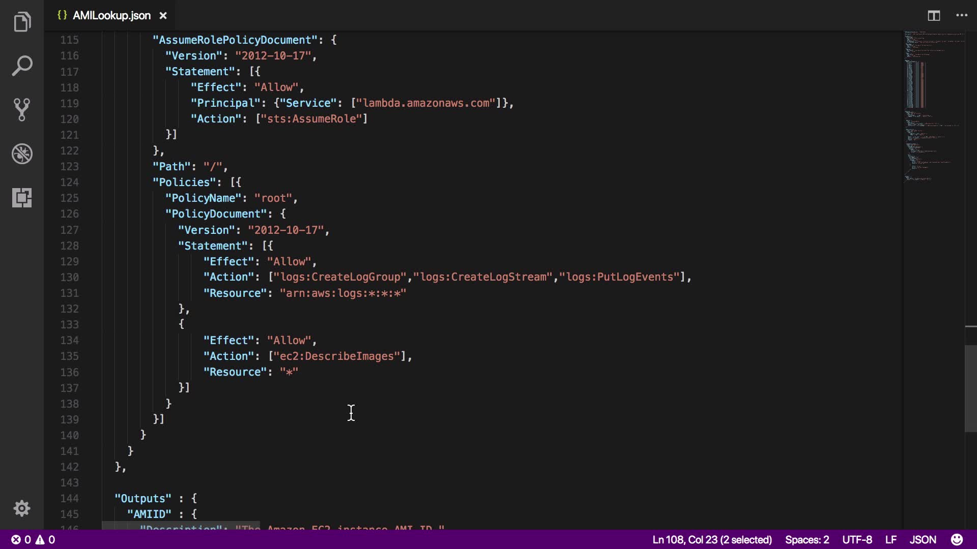Change the JSON language mode
Image resolution: width=977 pixels, height=549 pixels.
pyautogui.click(x=923, y=539)
